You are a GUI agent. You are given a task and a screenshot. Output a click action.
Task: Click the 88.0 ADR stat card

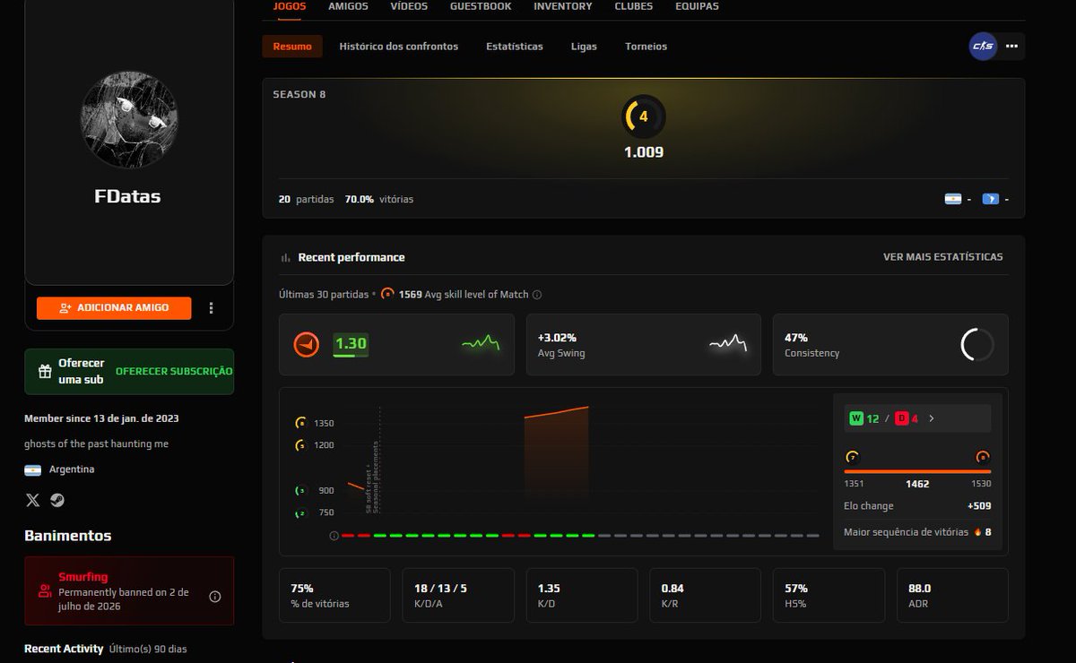pyautogui.click(x=952, y=595)
